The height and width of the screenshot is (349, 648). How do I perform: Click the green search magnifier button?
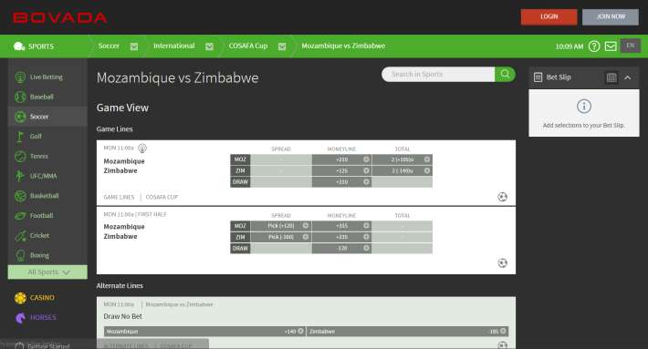[x=505, y=74]
